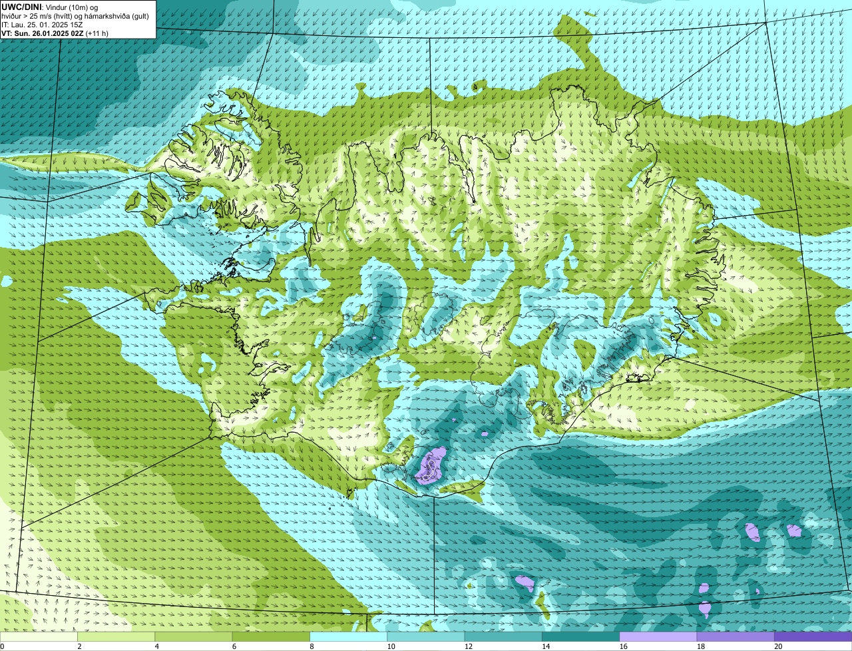Click the 'IT: Lau. 25. 01. 2025 15Z' line
Screen dimensions: 852x651
[42, 25]
